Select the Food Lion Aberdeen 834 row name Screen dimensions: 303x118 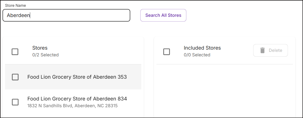point(77,99)
